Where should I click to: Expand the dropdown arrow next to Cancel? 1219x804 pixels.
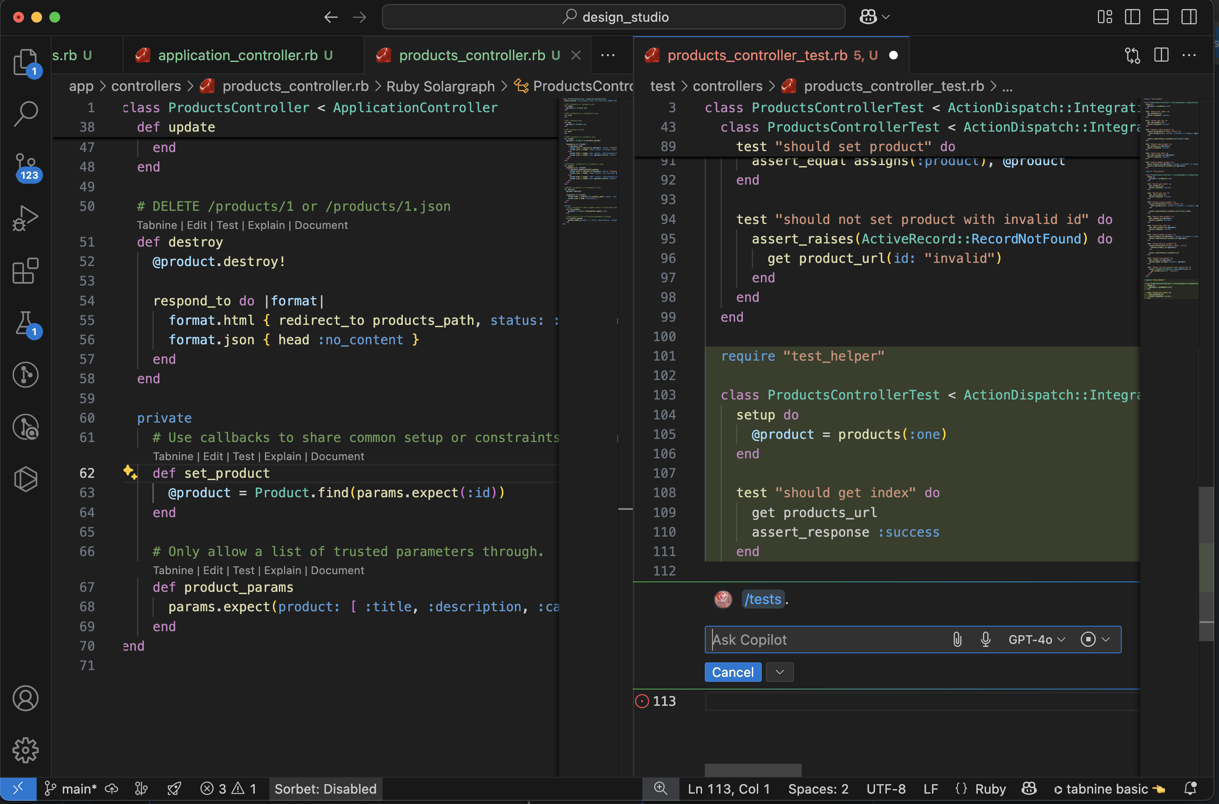[x=779, y=672]
